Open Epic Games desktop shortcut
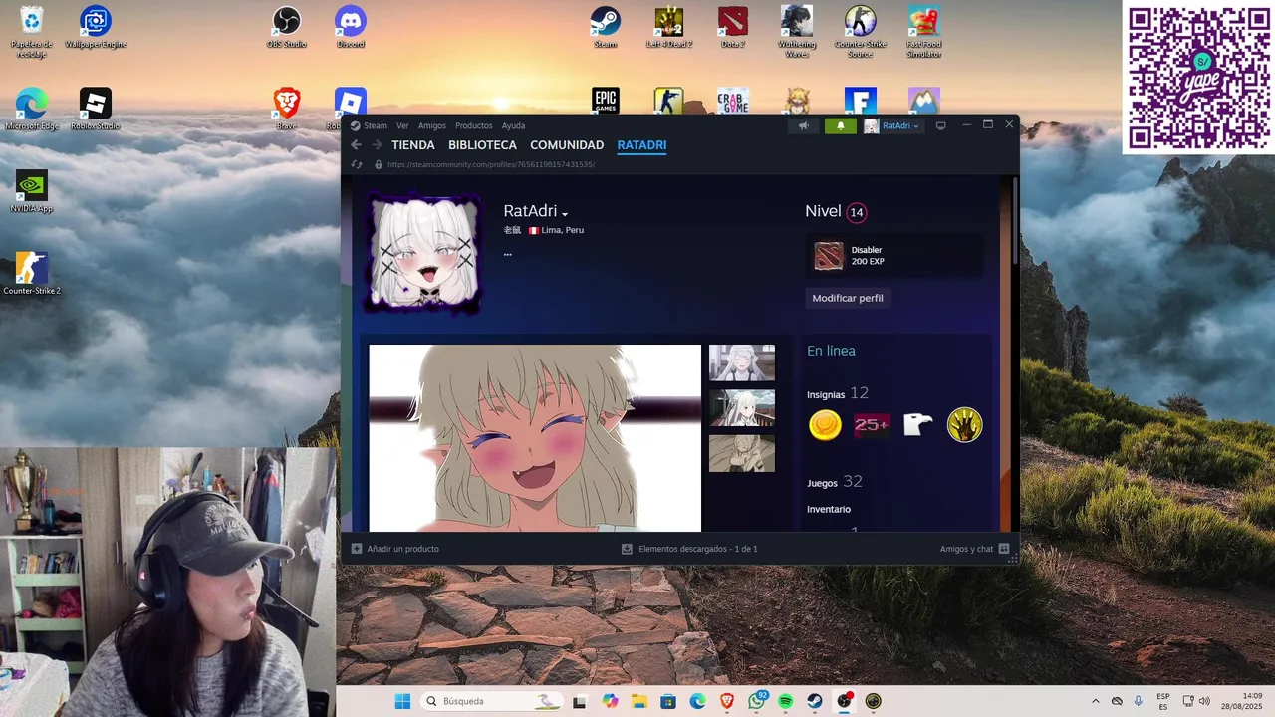The image size is (1275, 717). [x=606, y=100]
